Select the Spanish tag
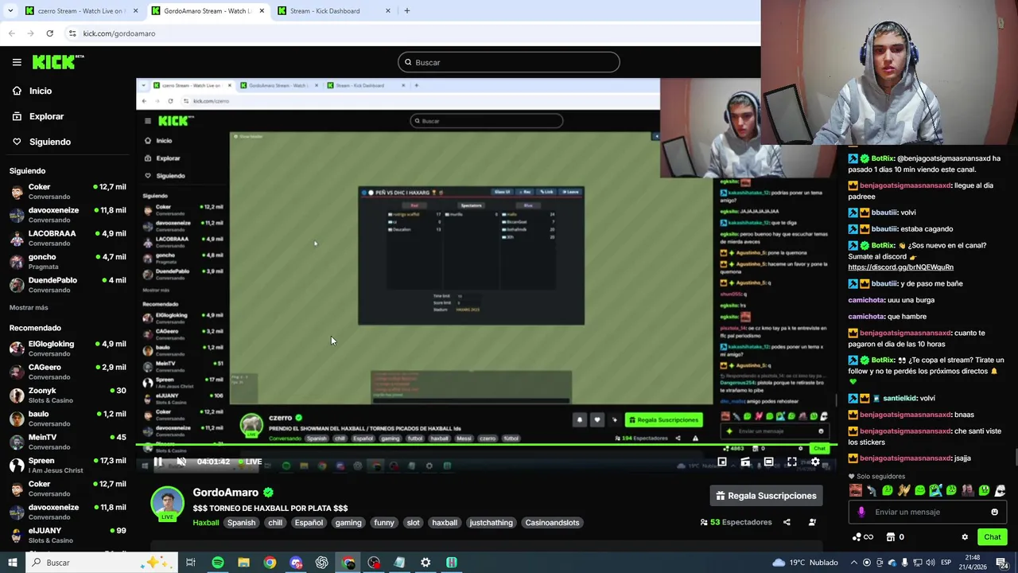Image resolution: width=1018 pixels, height=573 pixels. [241, 523]
